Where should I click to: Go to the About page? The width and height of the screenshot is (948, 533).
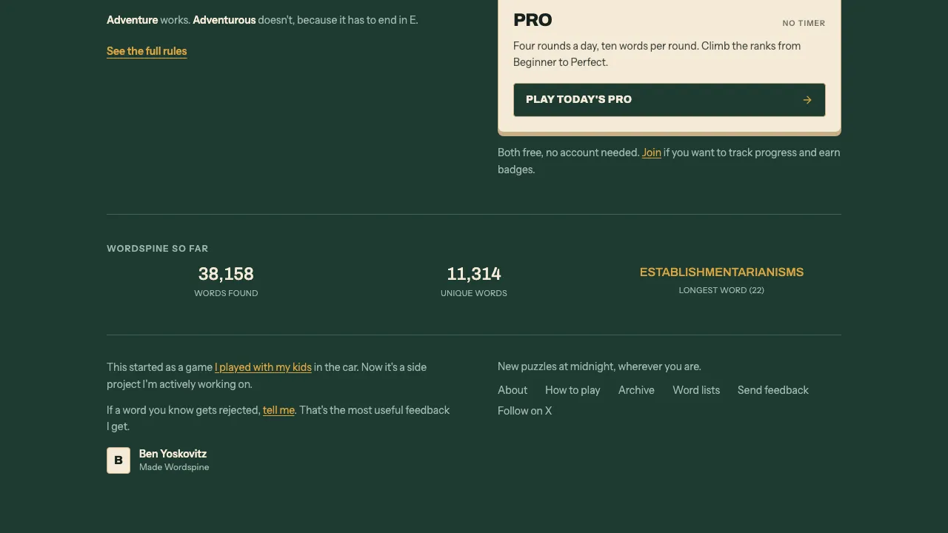[x=513, y=390]
